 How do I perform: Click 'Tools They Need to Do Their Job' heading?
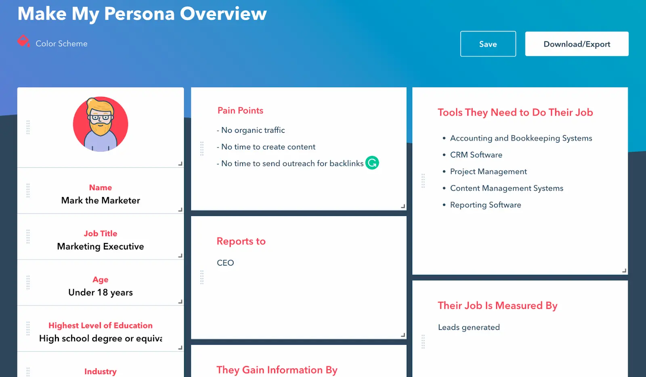tap(515, 113)
